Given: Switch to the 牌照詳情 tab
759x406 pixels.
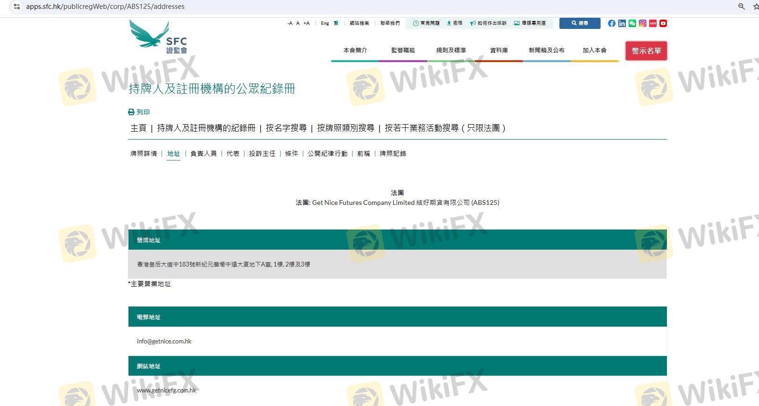Looking at the screenshot, I should coord(143,154).
